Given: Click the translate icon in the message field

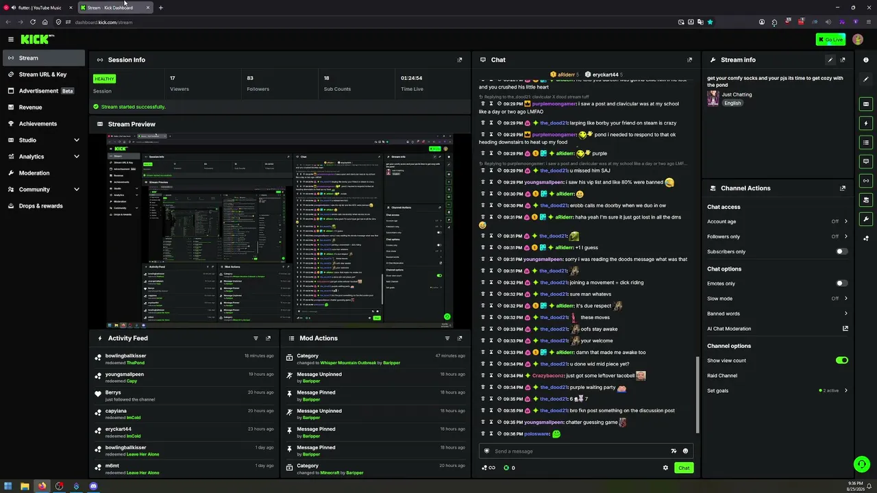Looking at the screenshot, I should point(674,451).
